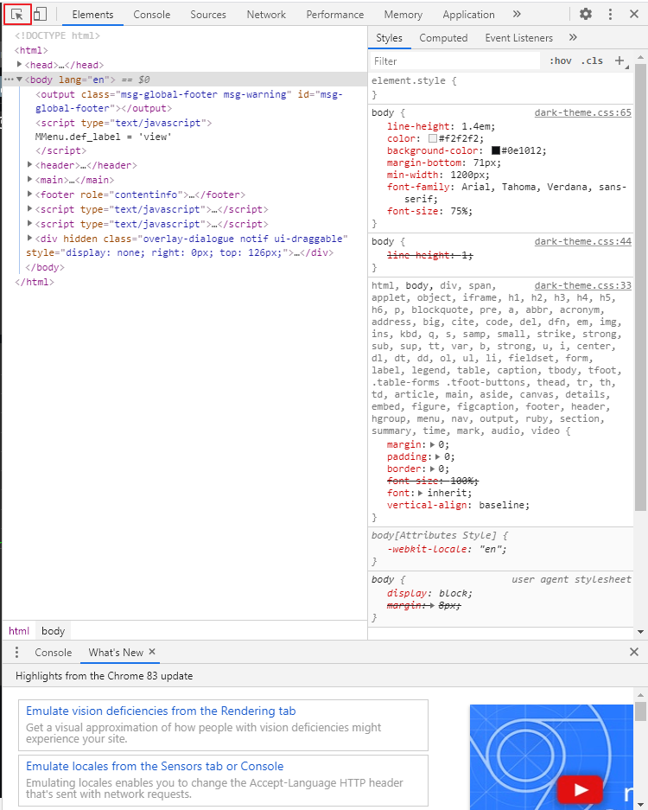Play the Chrome 83 update video
The image size is (648, 810).
pos(580,790)
